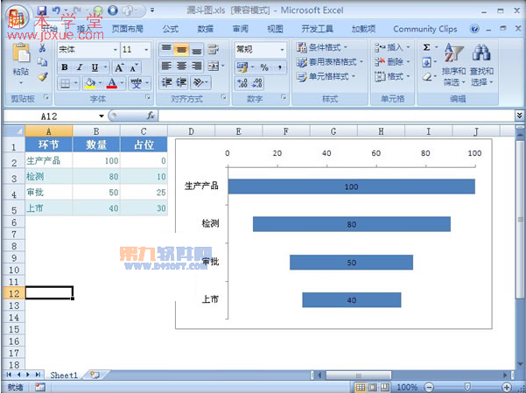Click the Paste clipboard icon
Screen dimensions: 526x393
click(x=20, y=53)
